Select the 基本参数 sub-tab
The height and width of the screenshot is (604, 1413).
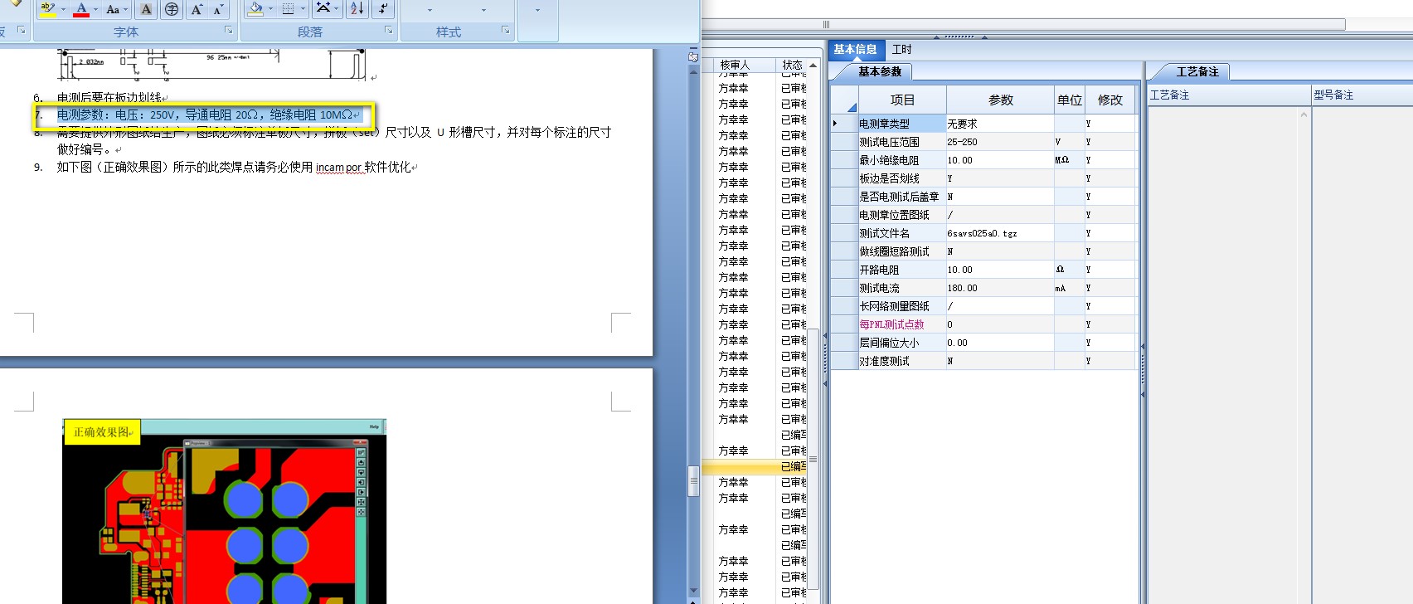(880, 71)
